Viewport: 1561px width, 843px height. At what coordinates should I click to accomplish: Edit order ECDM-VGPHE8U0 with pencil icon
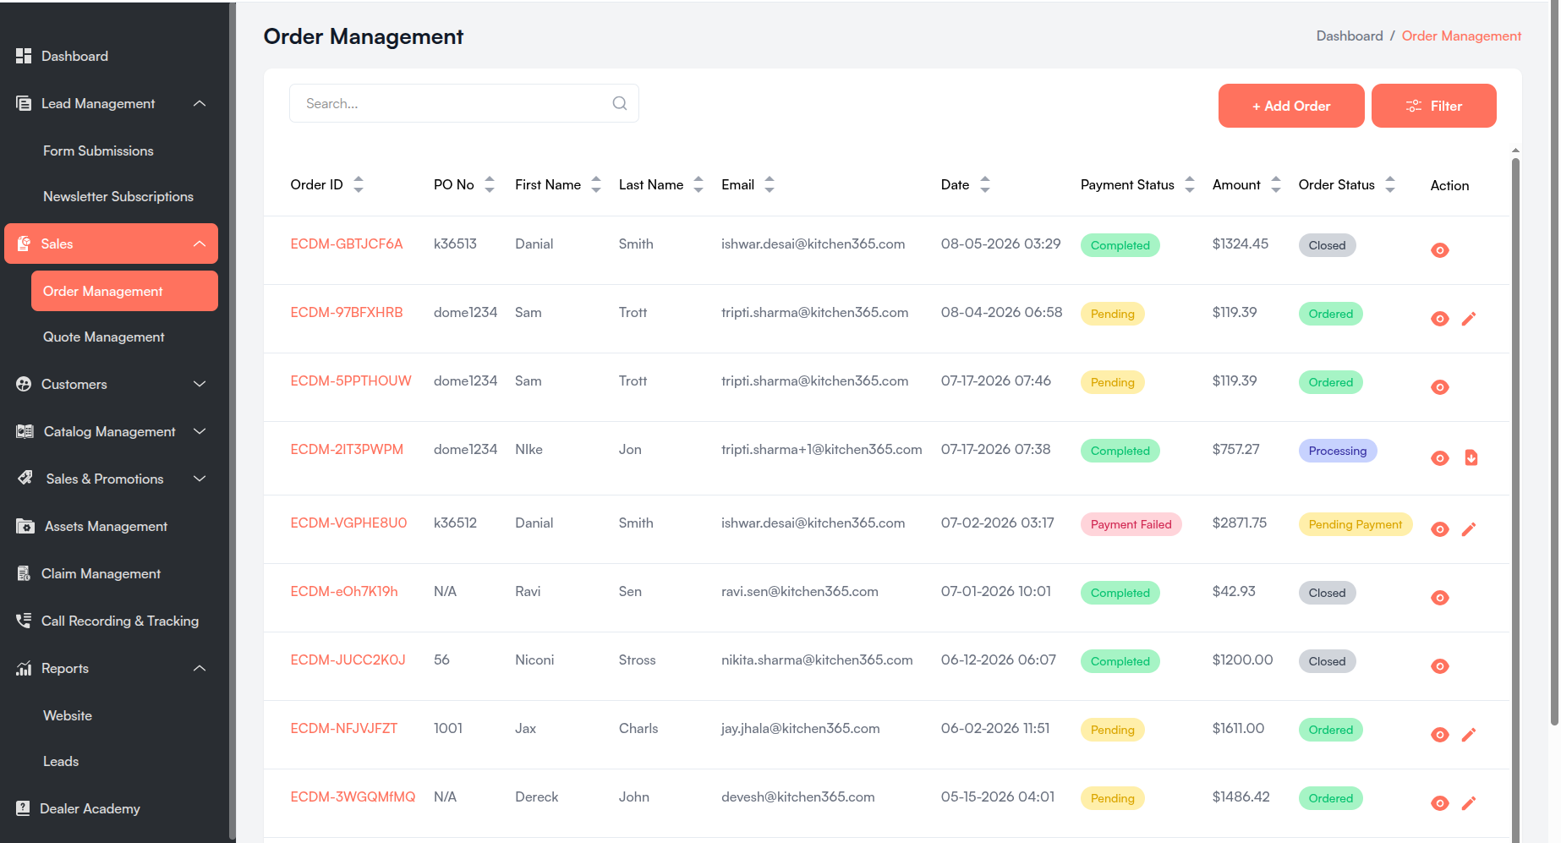tap(1469, 529)
